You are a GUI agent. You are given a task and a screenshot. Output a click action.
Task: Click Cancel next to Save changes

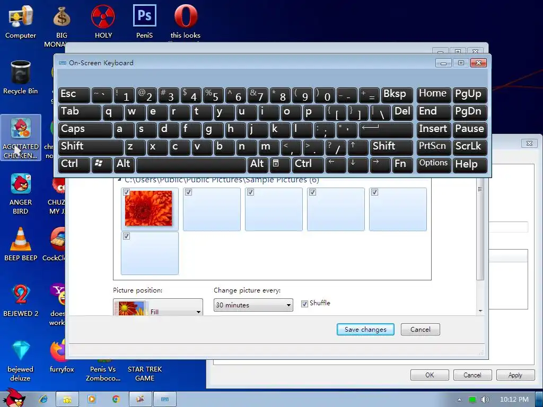click(421, 330)
